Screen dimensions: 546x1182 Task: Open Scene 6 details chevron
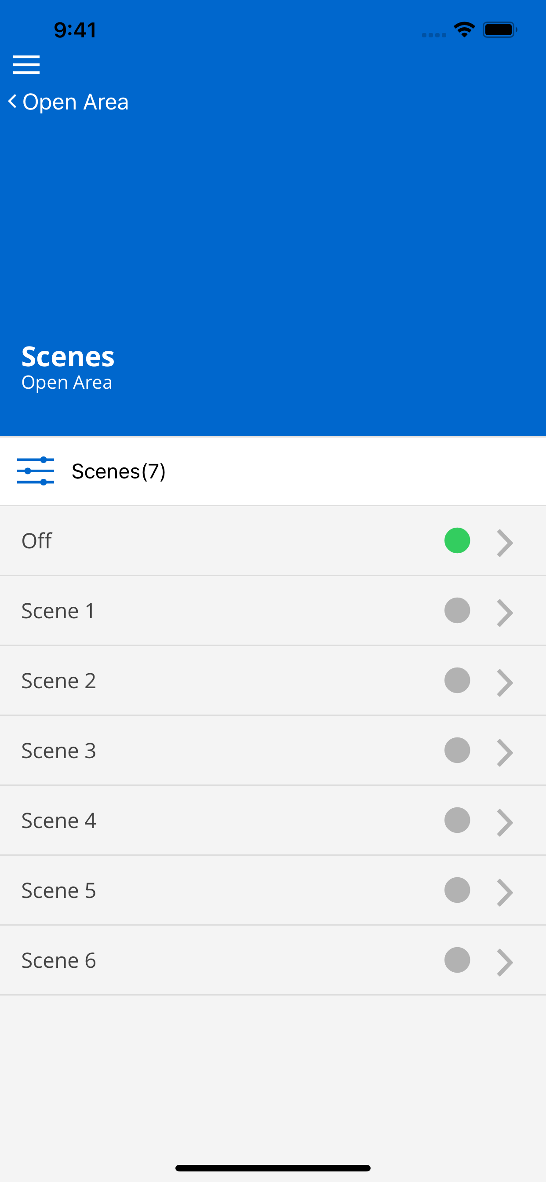coord(505,962)
